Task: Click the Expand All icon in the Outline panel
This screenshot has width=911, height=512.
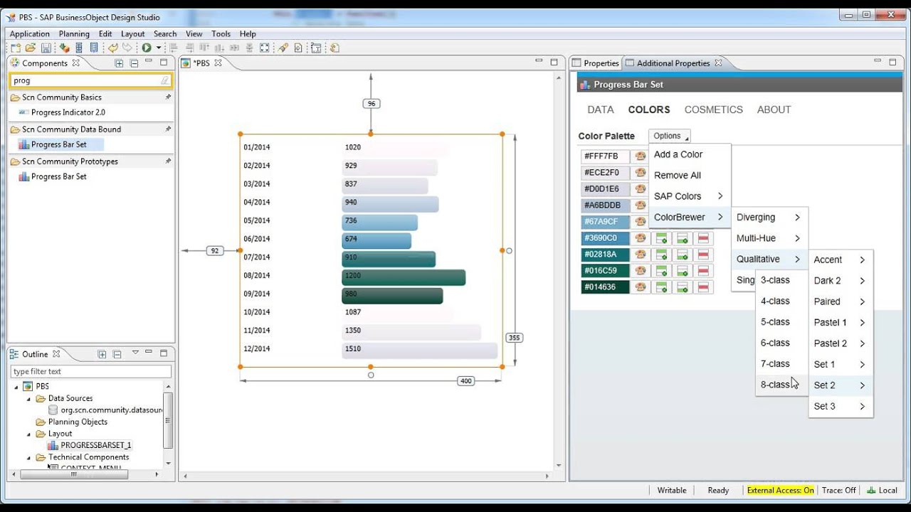Action: coord(102,354)
